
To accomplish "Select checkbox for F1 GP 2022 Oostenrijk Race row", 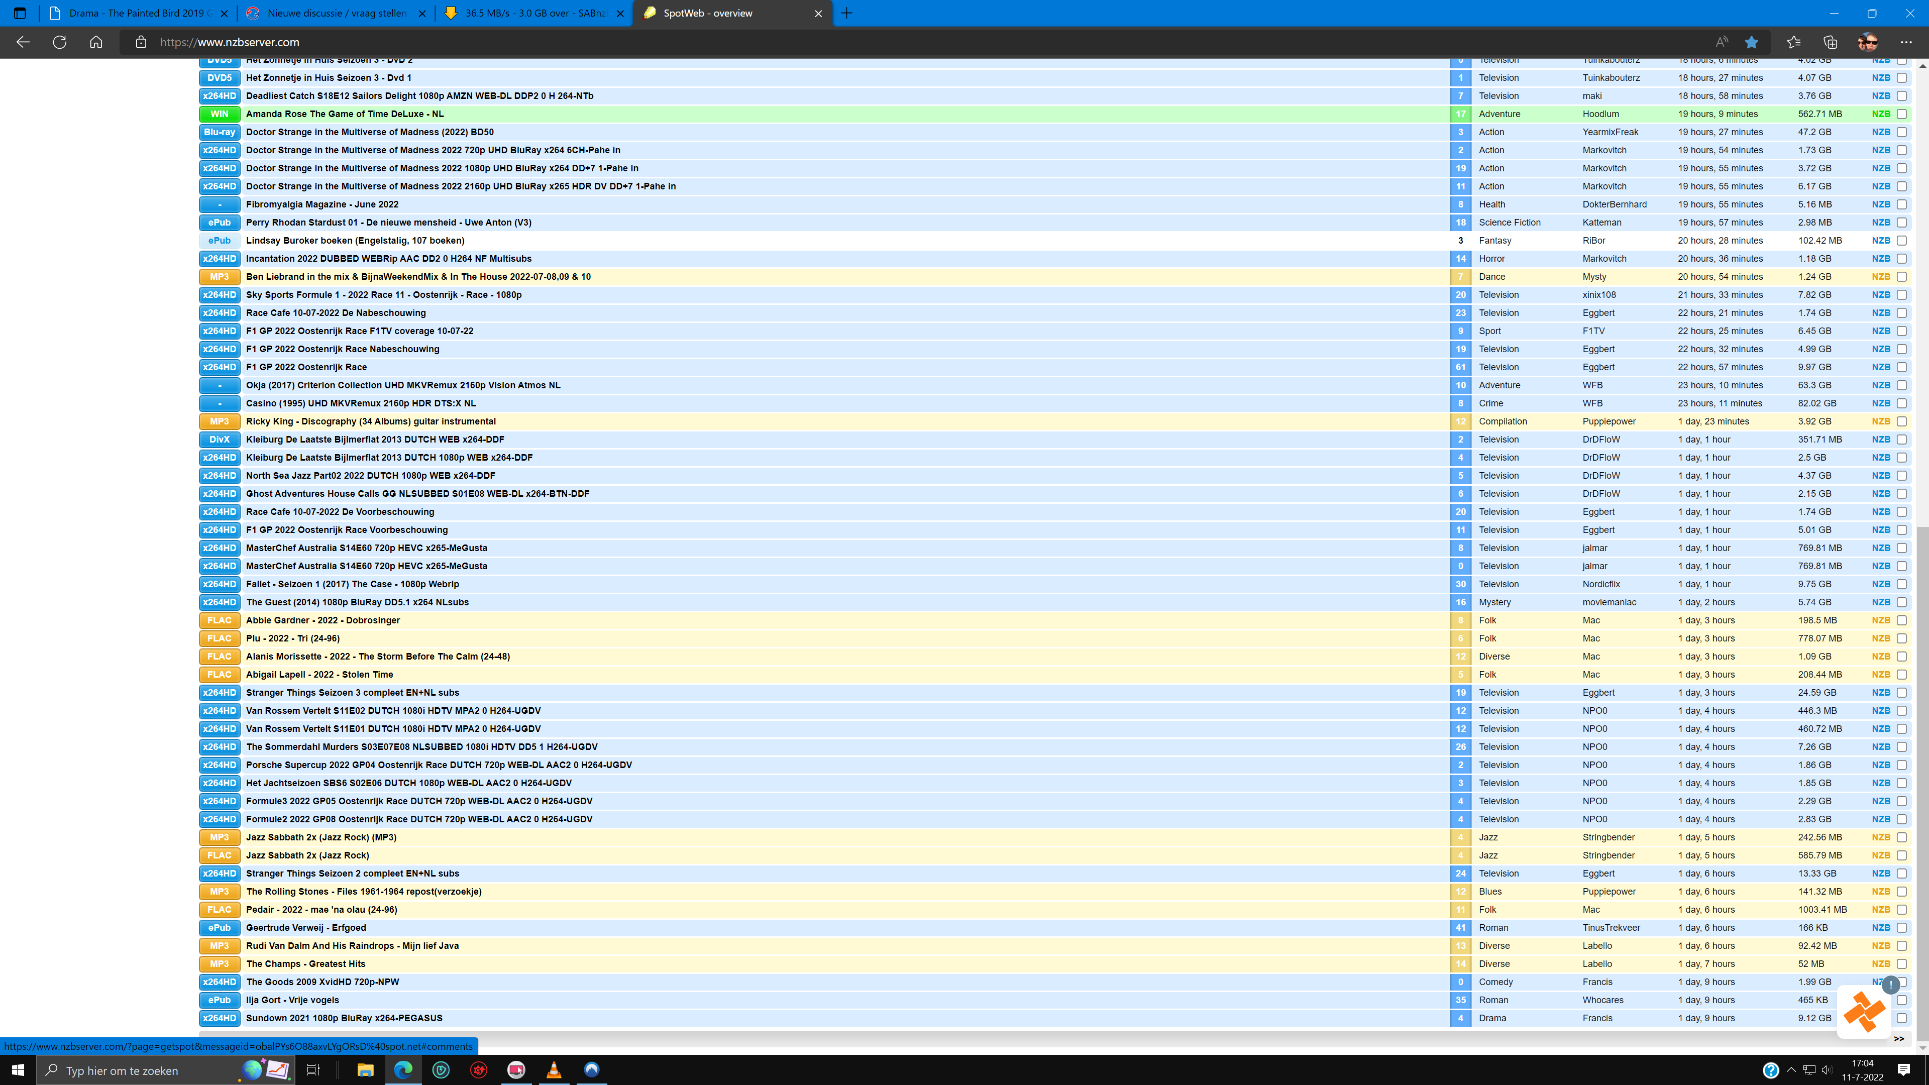I will [x=1901, y=367].
